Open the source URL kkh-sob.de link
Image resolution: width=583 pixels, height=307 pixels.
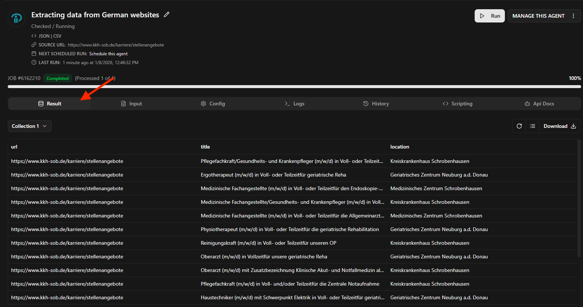116,45
